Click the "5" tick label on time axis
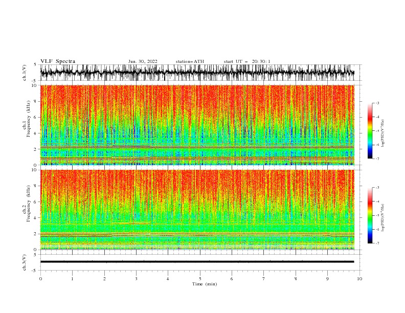The height and width of the screenshot is (313, 405). click(200, 279)
